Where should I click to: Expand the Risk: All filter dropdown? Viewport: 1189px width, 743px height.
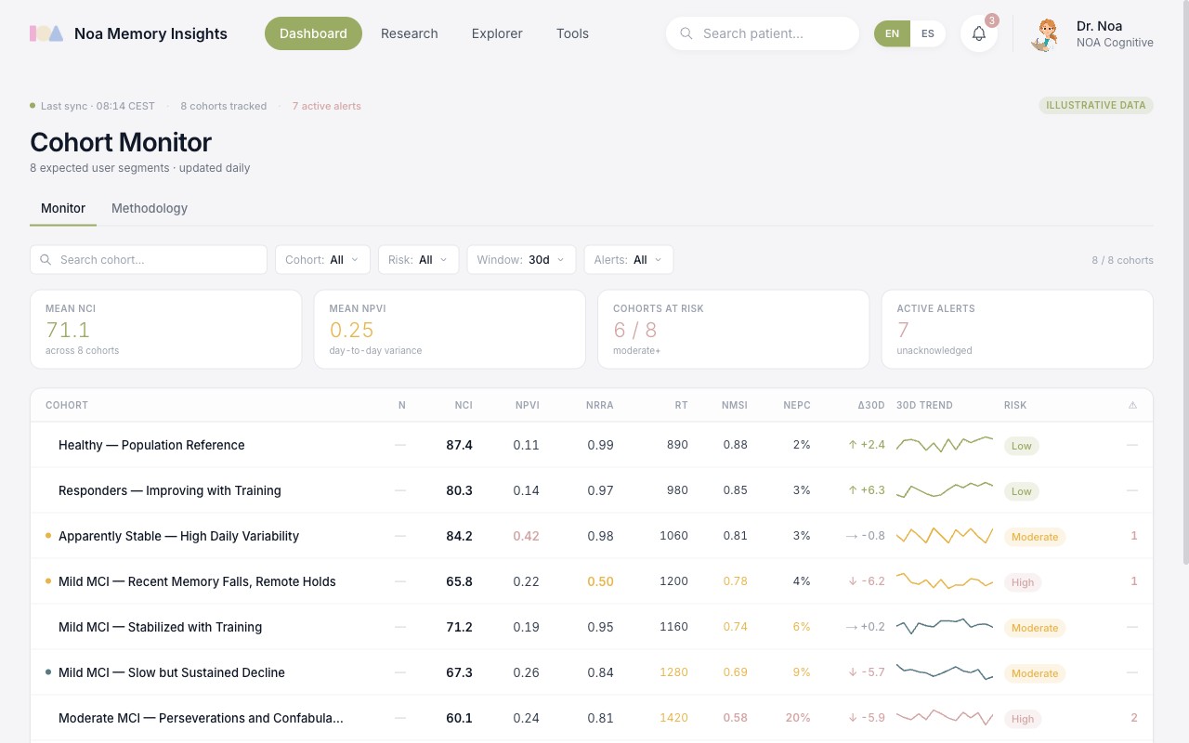pyautogui.click(x=419, y=260)
